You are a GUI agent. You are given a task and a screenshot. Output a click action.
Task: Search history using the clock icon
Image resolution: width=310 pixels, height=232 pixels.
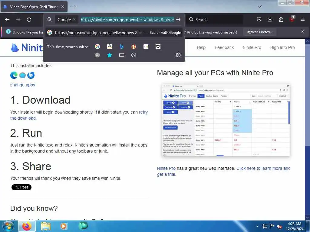[134, 55]
